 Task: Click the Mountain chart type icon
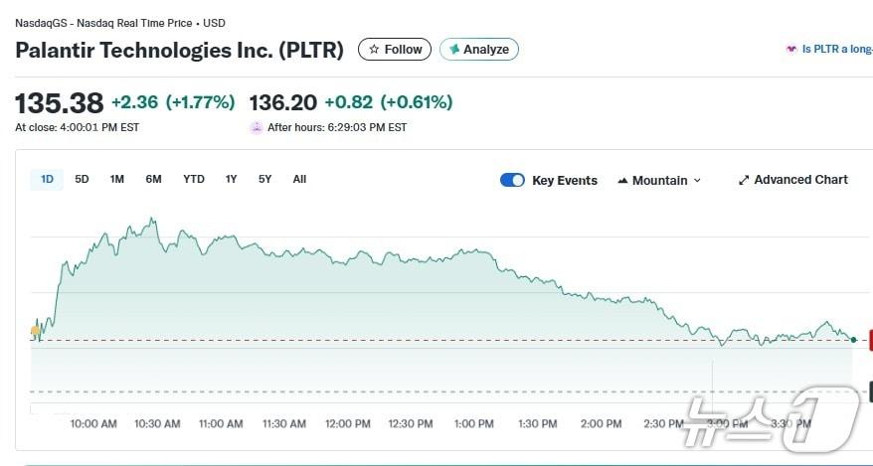pyautogui.click(x=622, y=181)
